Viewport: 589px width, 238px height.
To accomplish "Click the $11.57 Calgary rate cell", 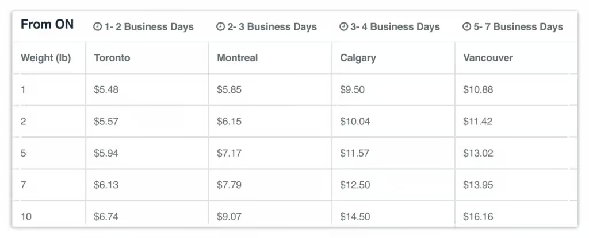I will pos(393,153).
